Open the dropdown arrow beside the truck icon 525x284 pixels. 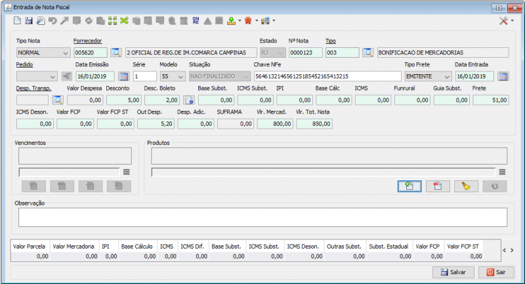click(x=274, y=21)
